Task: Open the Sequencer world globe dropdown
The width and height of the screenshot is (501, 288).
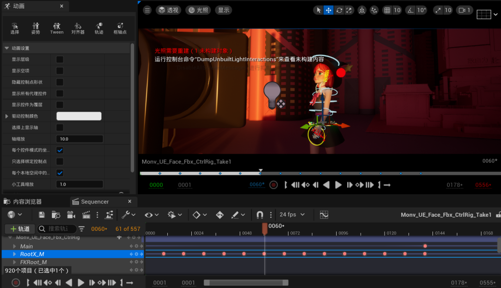Action: point(15,215)
